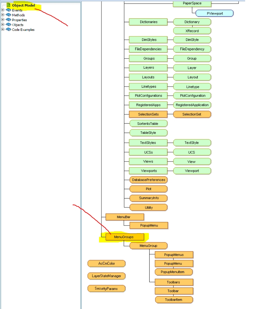The height and width of the screenshot is (309, 277).
Task: Expand the Events tree node
Action: pyautogui.click(x=3, y=10)
